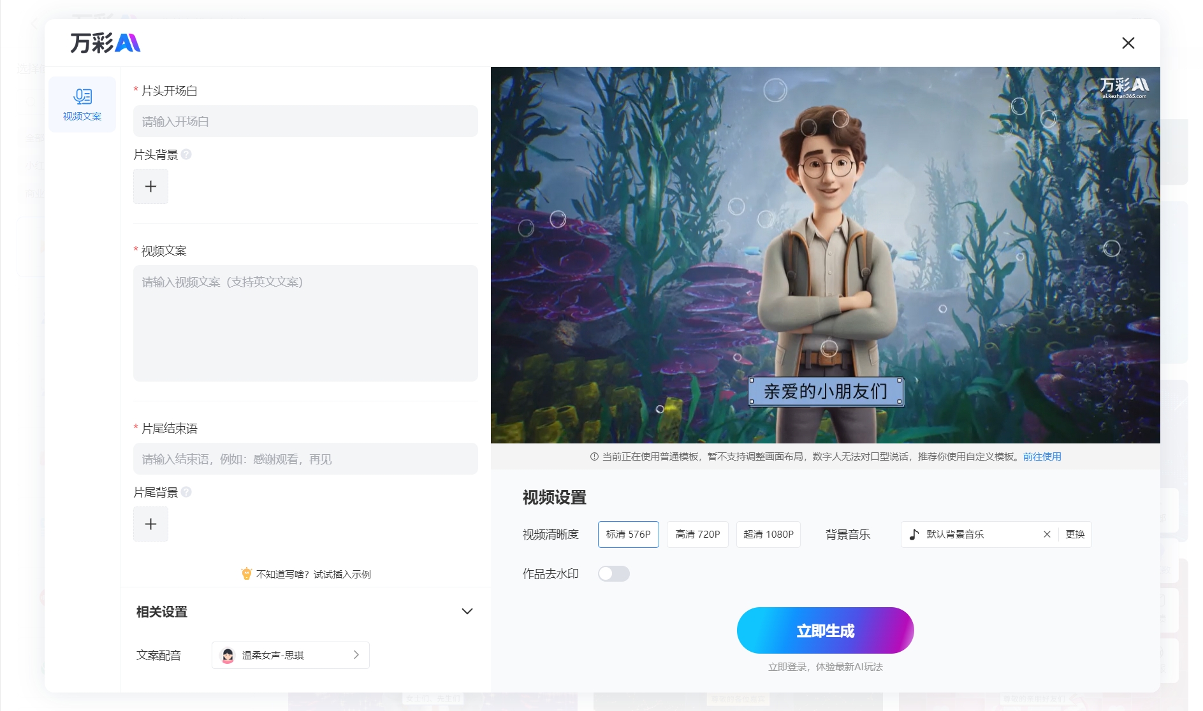Click the 前往使用 link
The width and height of the screenshot is (1203, 711).
pos(1042,456)
